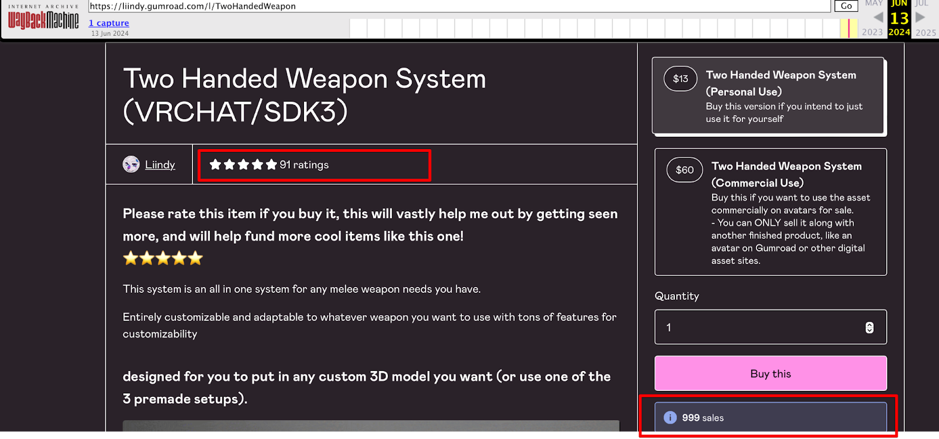
Task: Click the large 13 day number
Action: pyautogui.click(x=899, y=18)
